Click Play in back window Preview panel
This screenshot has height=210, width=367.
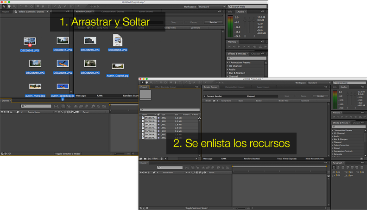(x=239, y=46)
